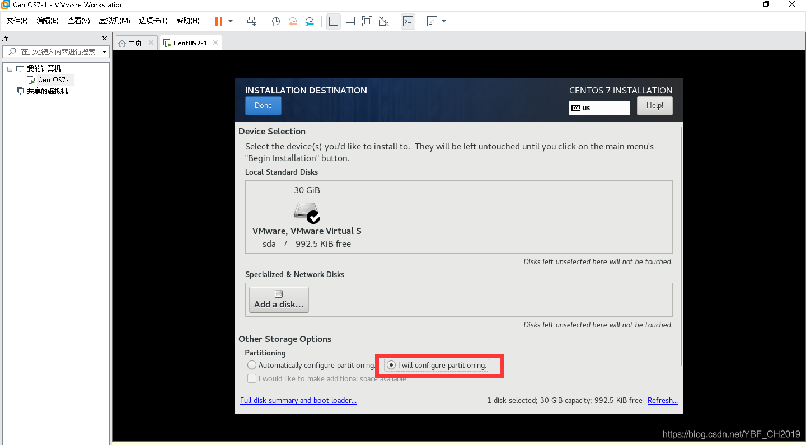
Task: Close the CentOS7-1 tab
Action: tap(215, 43)
